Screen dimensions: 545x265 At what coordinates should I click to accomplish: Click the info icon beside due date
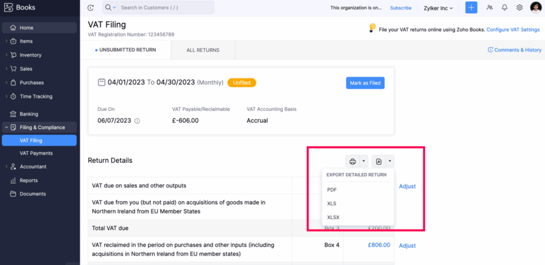(x=137, y=121)
